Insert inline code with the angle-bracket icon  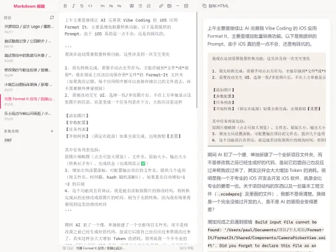(90, 6)
